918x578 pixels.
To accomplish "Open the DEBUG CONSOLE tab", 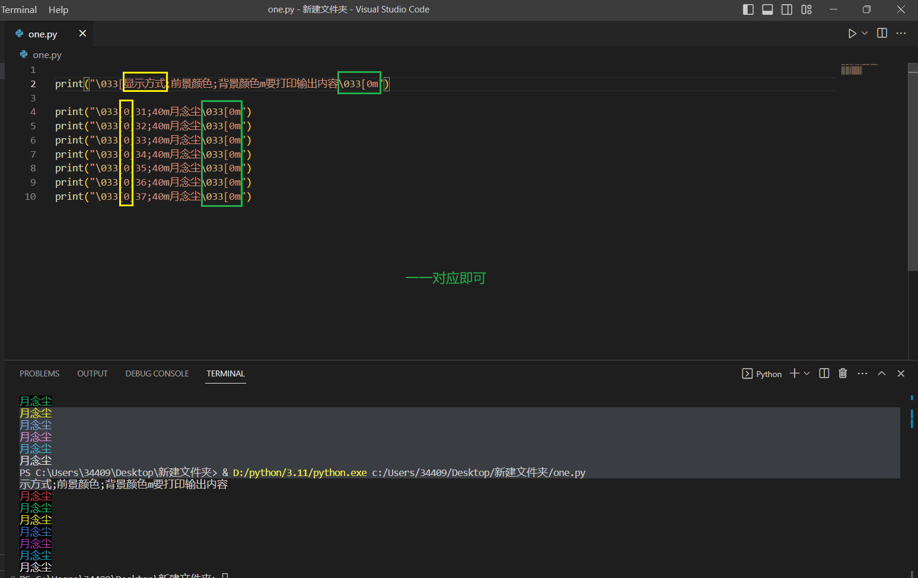I will (x=157, y=373).
